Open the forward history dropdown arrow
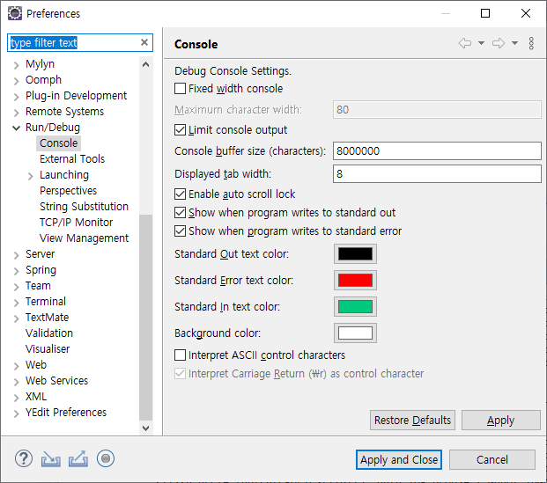 (514, 43)
